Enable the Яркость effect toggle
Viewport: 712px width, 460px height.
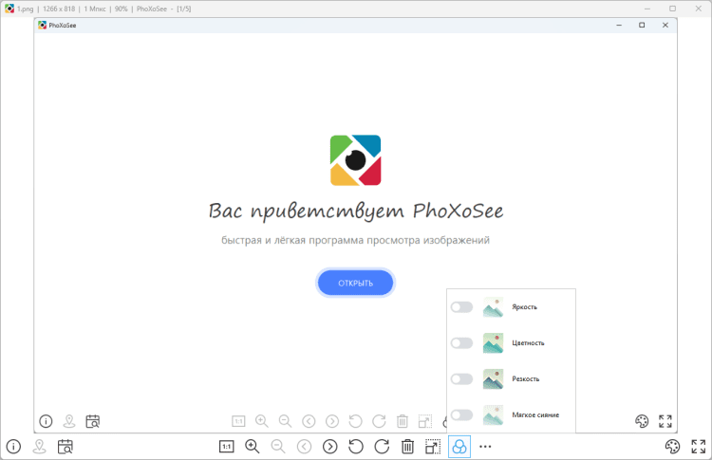pos(461,307)
